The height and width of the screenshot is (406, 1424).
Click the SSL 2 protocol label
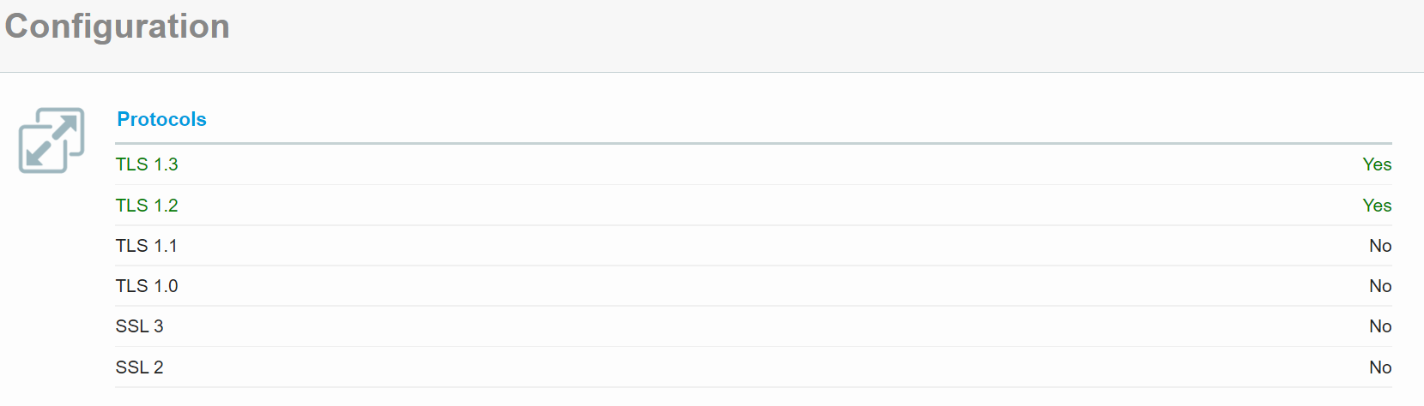click(x=139, y=367)
